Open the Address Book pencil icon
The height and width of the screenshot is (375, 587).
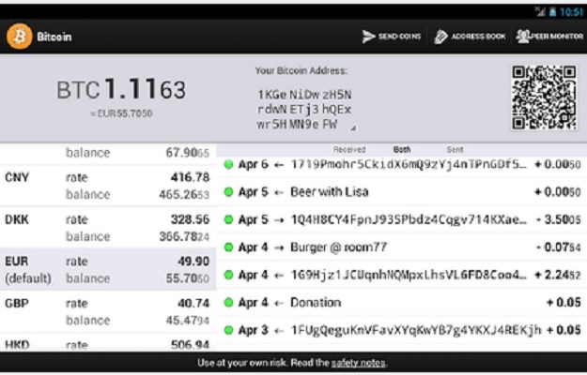click(x=440, y=37)
